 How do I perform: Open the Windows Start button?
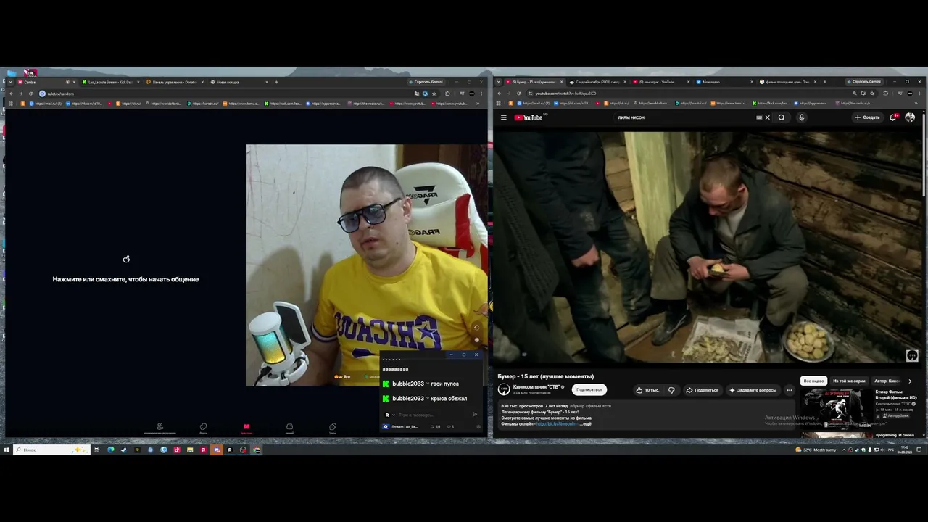tap(6, 449)
